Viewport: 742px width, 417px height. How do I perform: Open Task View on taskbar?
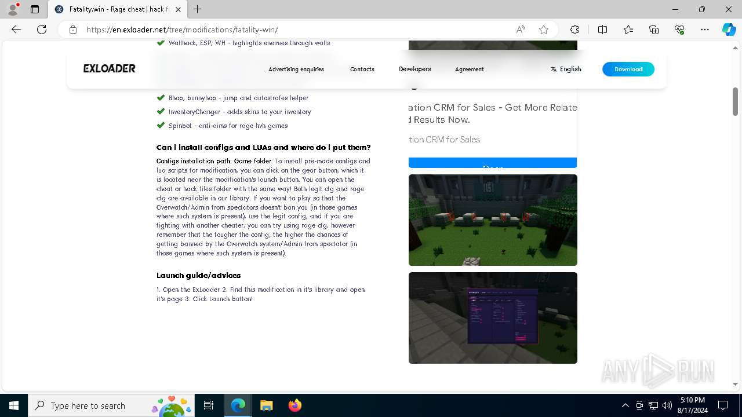pos(209,405)
